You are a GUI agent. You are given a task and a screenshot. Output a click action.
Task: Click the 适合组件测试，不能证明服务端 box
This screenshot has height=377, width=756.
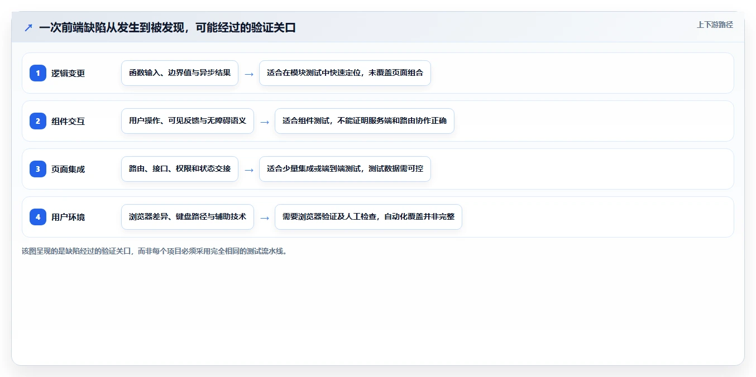(x=365, y=121)
